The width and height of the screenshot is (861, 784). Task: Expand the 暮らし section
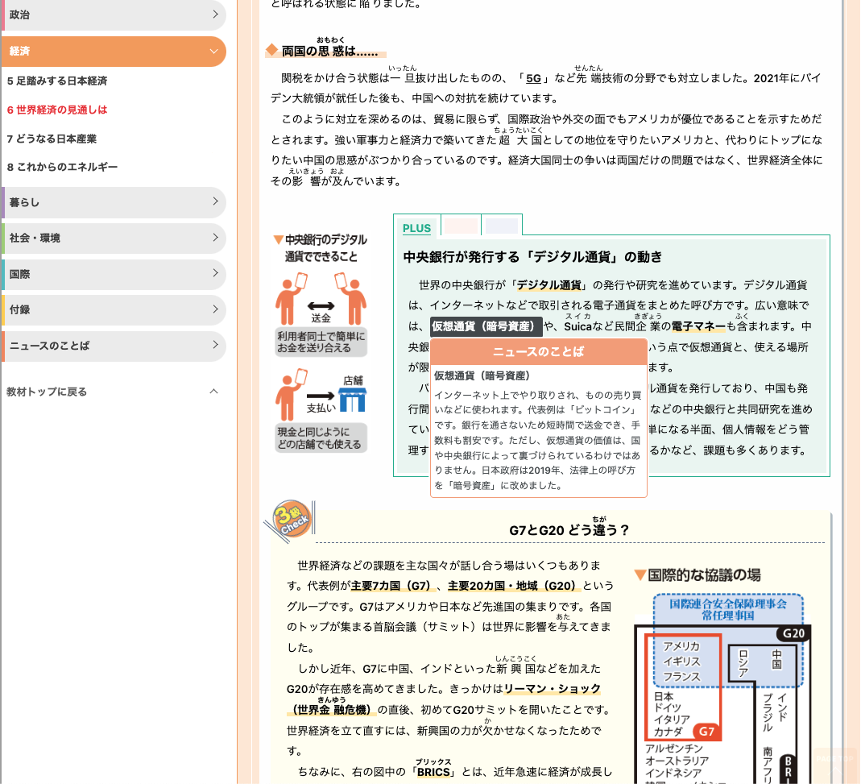[114, 202]
